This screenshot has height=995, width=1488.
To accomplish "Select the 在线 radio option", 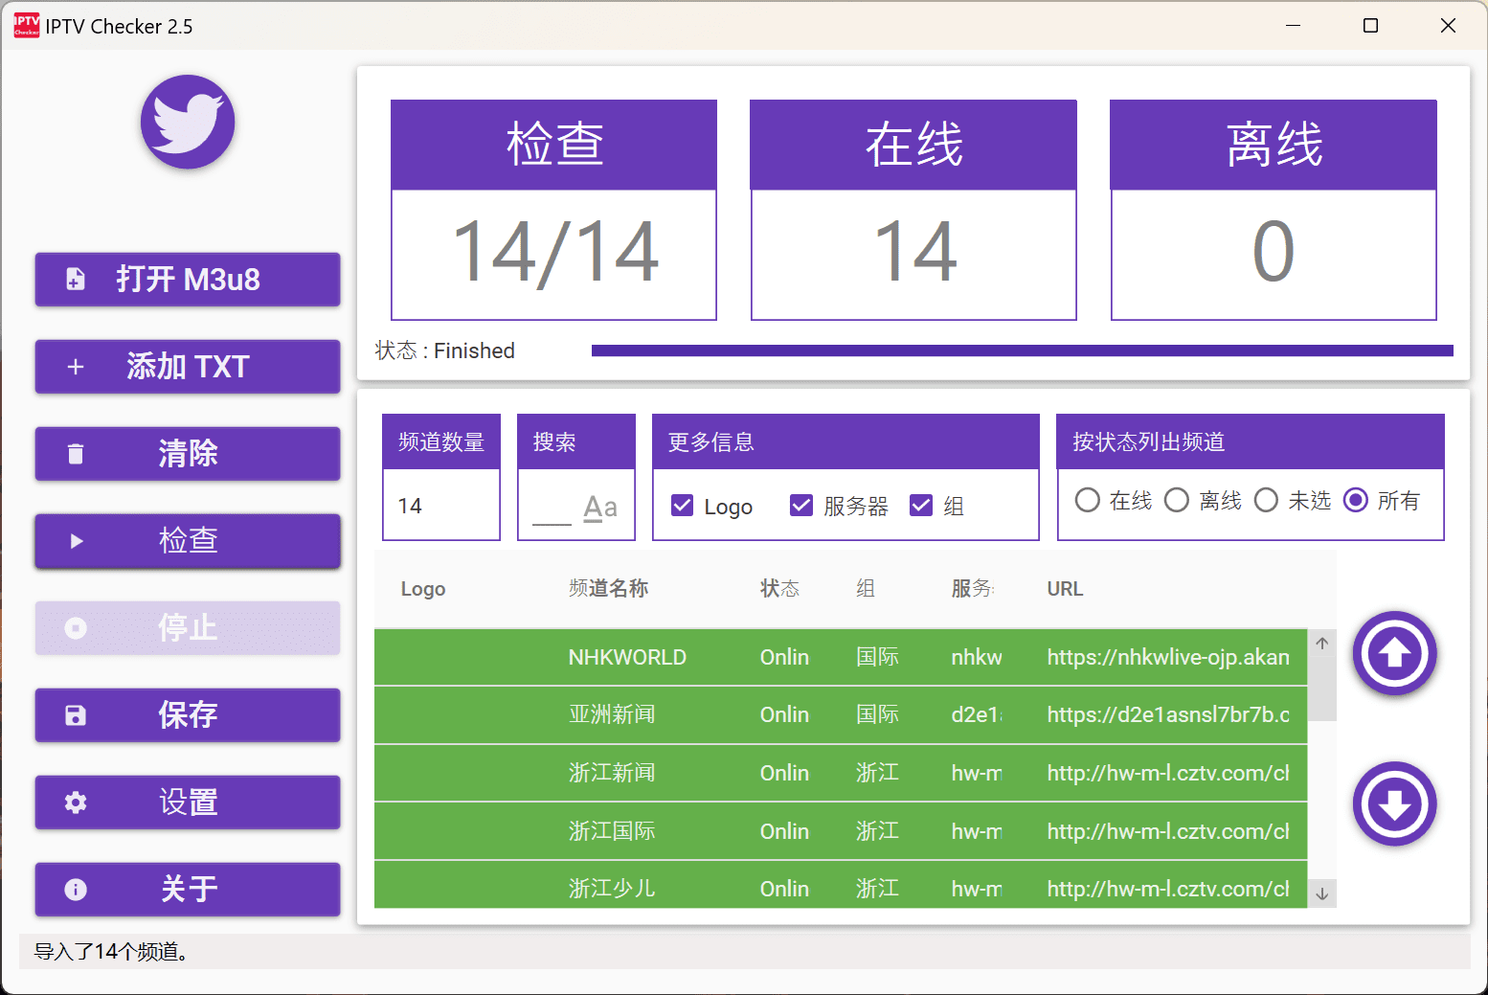I will (x=1087, y=499).
